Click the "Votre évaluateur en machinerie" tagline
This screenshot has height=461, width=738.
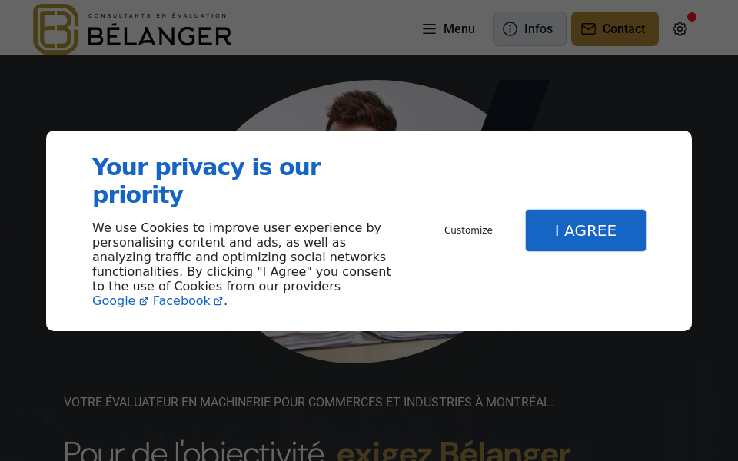(x=308, y=402)
